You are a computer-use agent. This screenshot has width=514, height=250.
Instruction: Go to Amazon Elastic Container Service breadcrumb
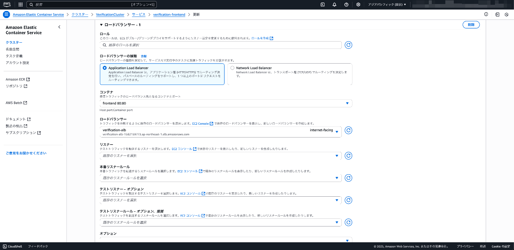38,15
